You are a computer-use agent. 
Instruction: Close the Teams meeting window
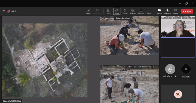(x=193, y=4)
